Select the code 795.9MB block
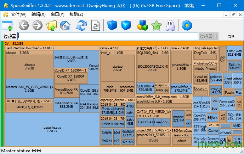 (110, 89)
